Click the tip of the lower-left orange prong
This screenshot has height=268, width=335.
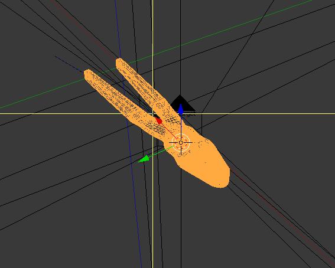pyautogui.click(x=87, y=73)
